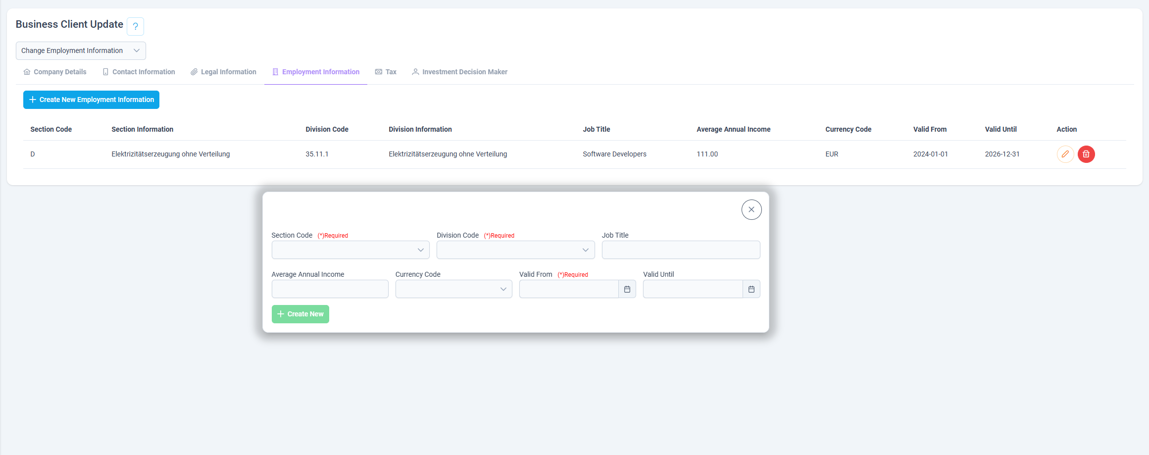1149x455 pixels.
Task: Click the Action column header
Action: [1067, 129]
